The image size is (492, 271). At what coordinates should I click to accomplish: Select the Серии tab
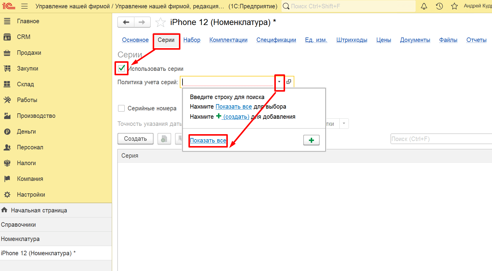coord(166,40)
